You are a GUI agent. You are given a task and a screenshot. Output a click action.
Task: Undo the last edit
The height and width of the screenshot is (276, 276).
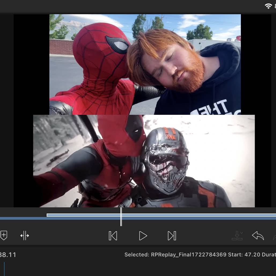click(258, 235)
